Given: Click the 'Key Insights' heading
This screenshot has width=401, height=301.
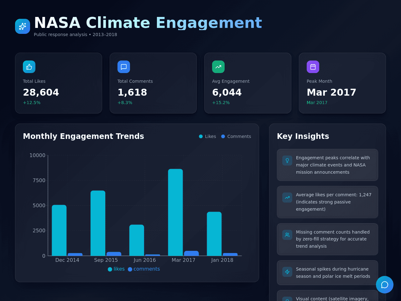Looking at the screenshot, I should (303, 136).
